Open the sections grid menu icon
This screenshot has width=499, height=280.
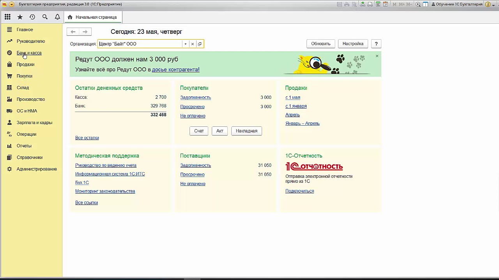pyautogui.click(x=7, y=17)
